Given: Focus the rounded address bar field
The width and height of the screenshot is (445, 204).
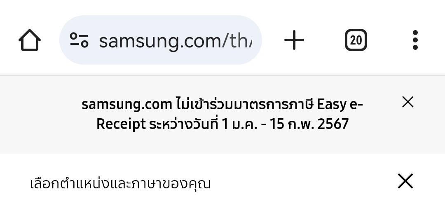Looking at the screenshot, I should (160, 40).
